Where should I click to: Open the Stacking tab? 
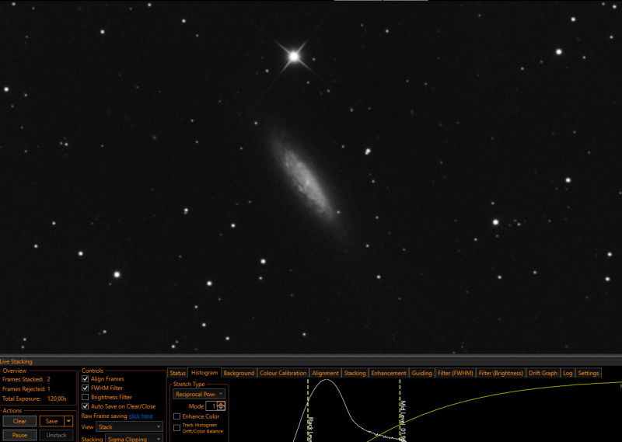click(x=355, y=373)
